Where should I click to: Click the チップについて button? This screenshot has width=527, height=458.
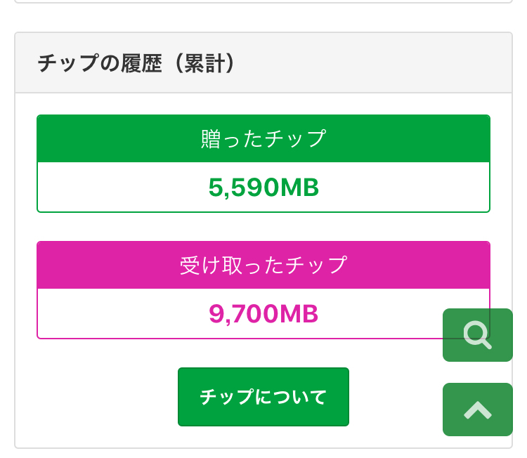(263, 397)
